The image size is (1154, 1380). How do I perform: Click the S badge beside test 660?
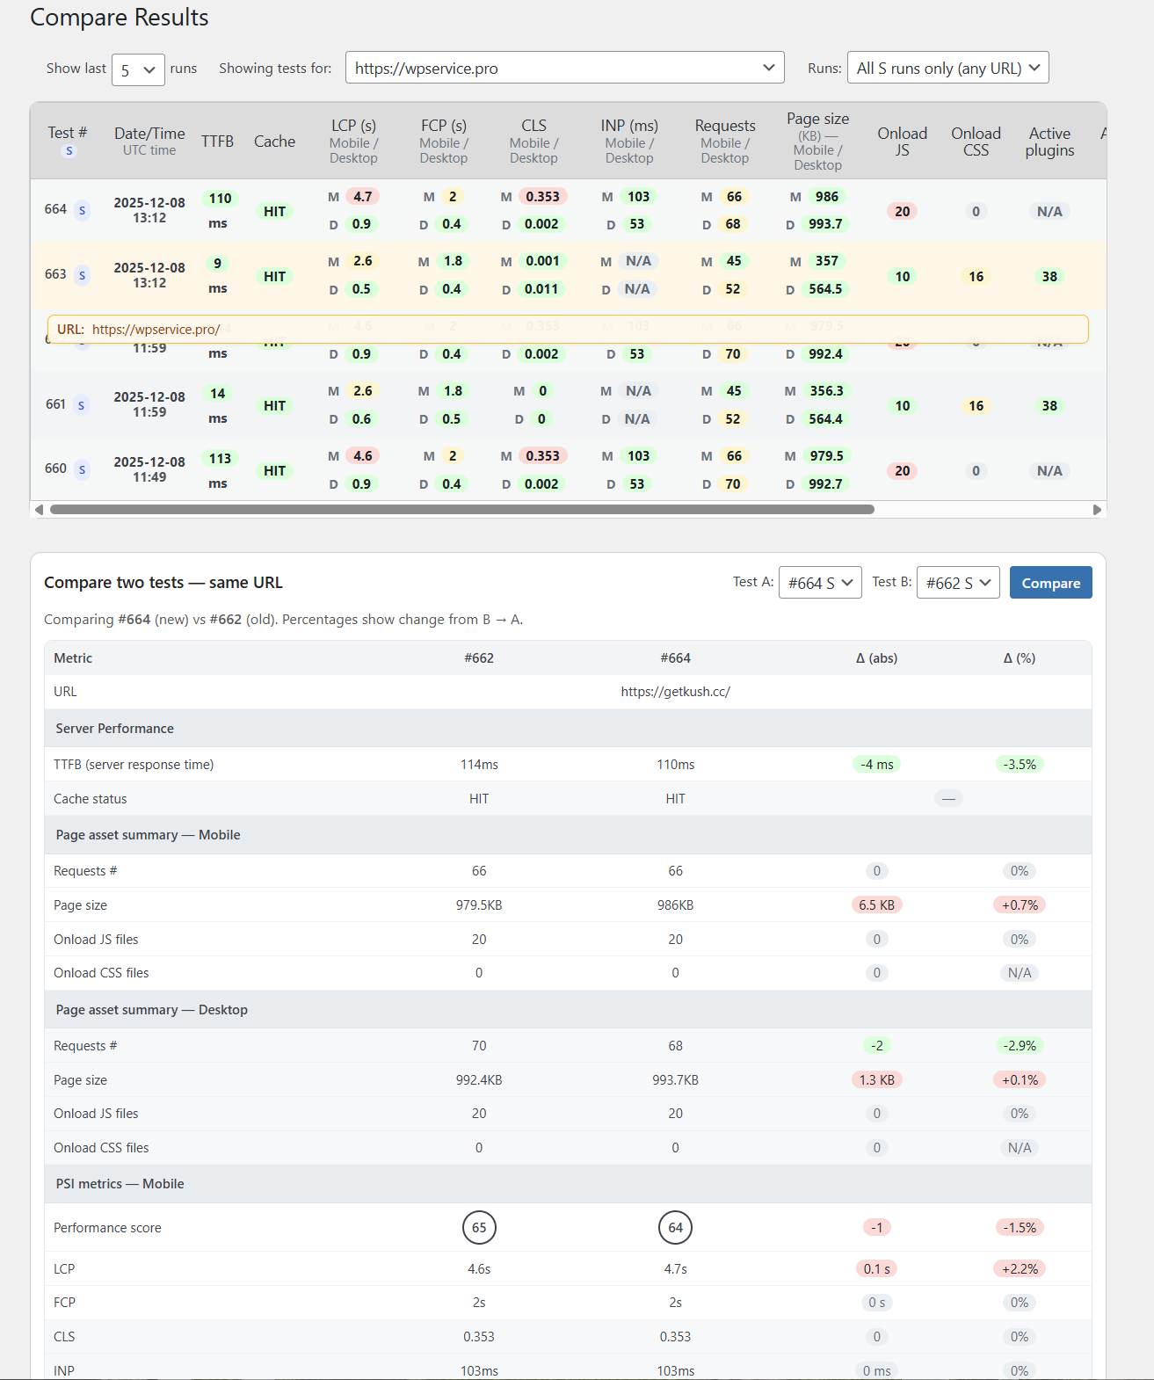[82, 470]
